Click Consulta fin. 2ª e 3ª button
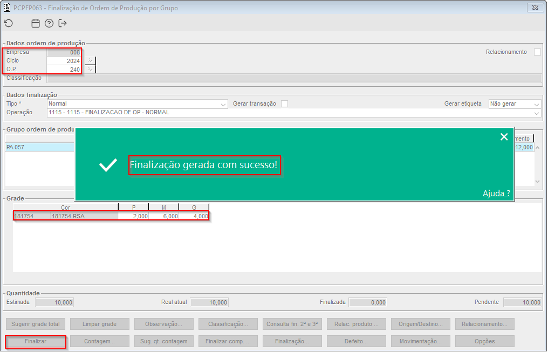548x353 pixels. click(292, 324)
